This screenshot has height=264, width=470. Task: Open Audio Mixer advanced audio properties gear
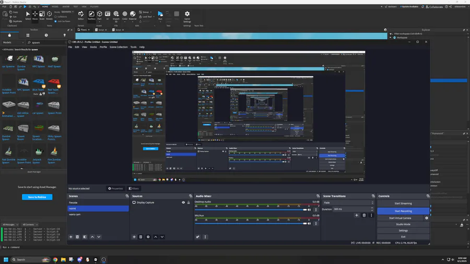[x=198, y=237]
